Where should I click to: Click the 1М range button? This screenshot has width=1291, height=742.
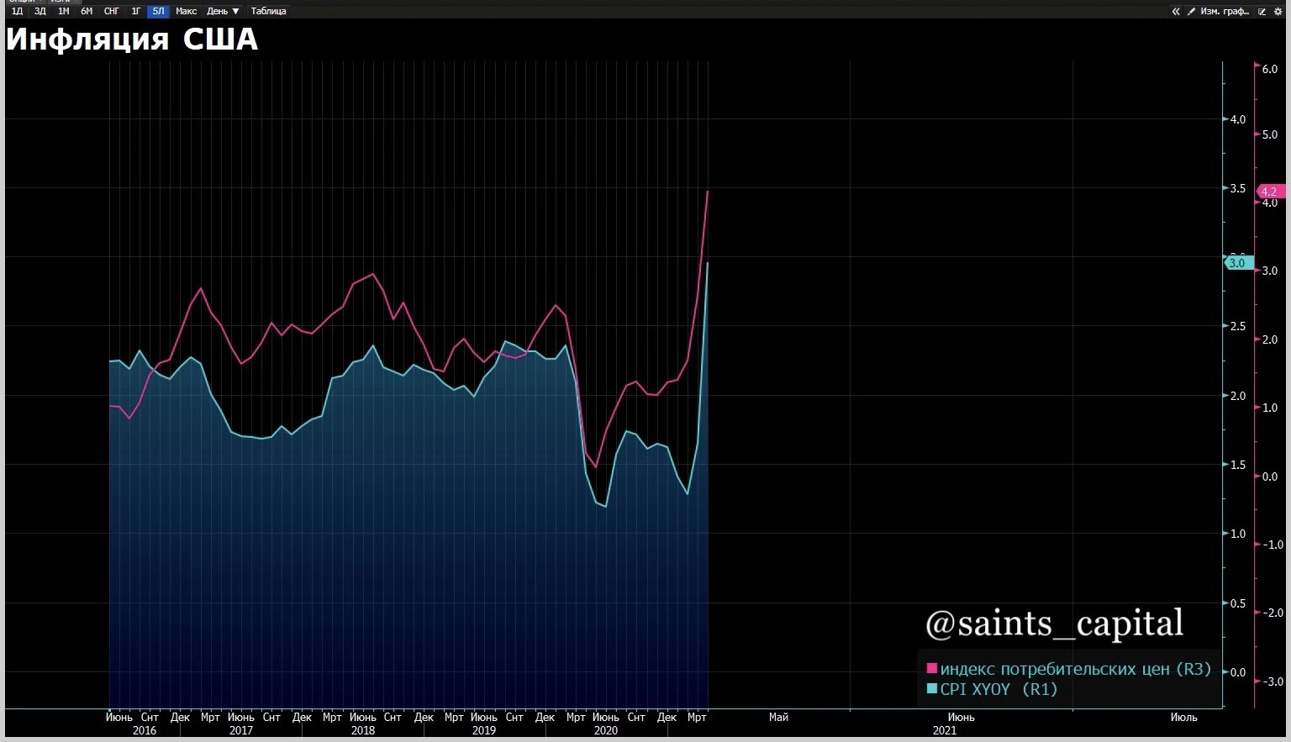pos(63,11)
